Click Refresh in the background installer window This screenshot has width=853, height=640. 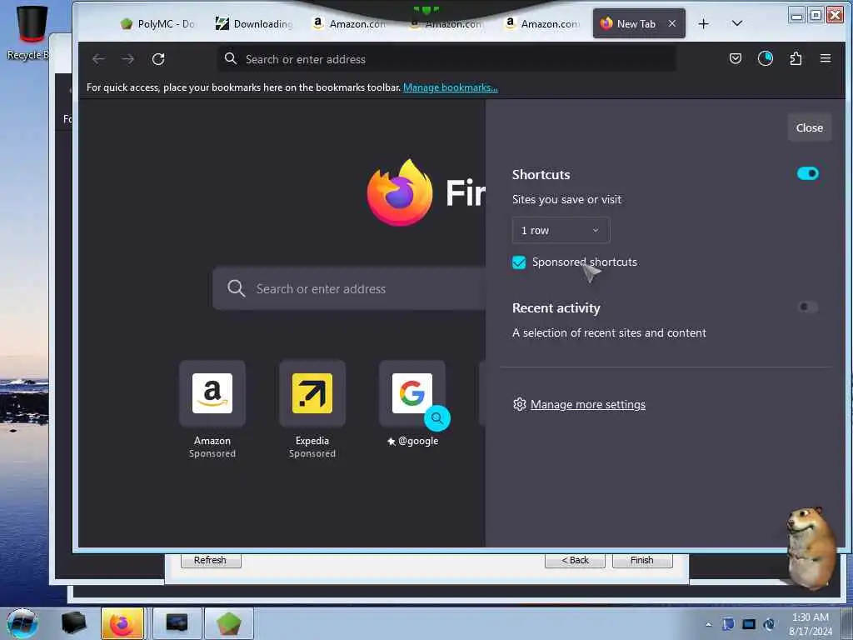pyautogui.click(x=211, y=560)
